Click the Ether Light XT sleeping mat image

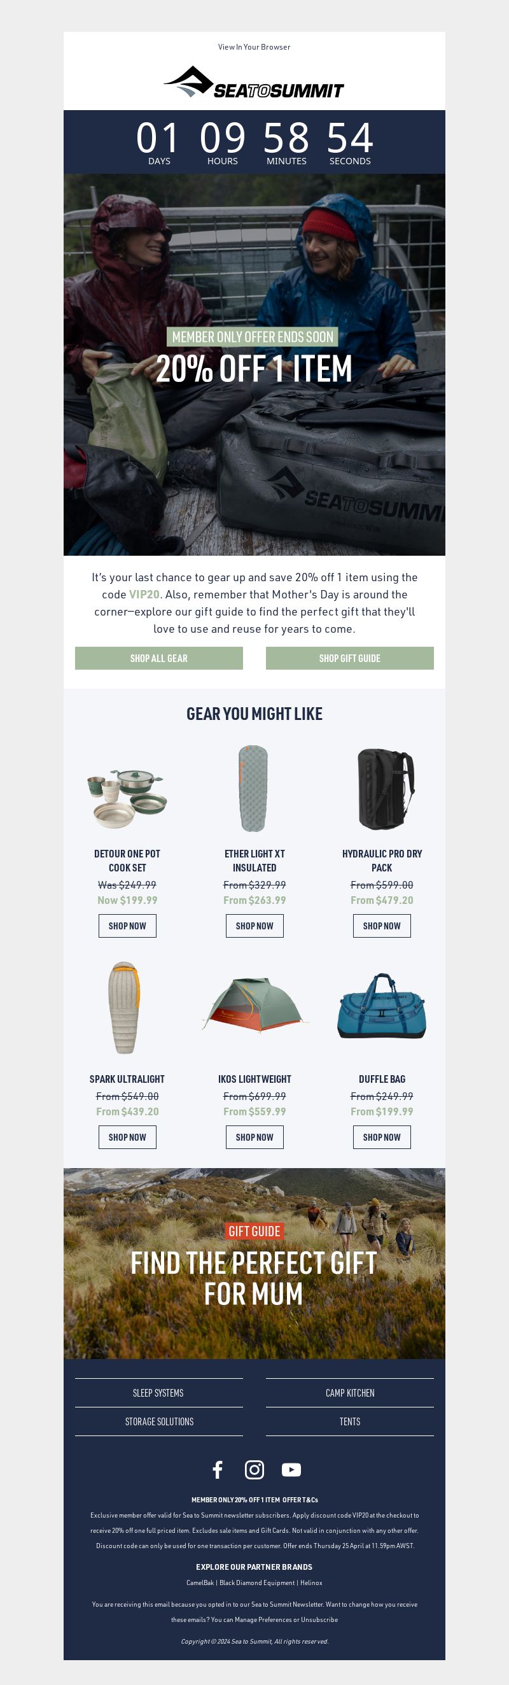point(254,788)
